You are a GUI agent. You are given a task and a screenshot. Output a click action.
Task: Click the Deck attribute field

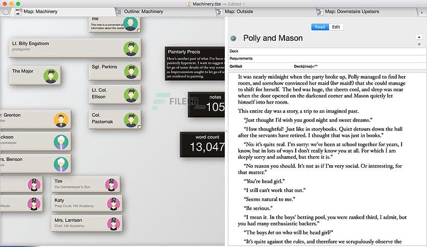coord(327,51)
